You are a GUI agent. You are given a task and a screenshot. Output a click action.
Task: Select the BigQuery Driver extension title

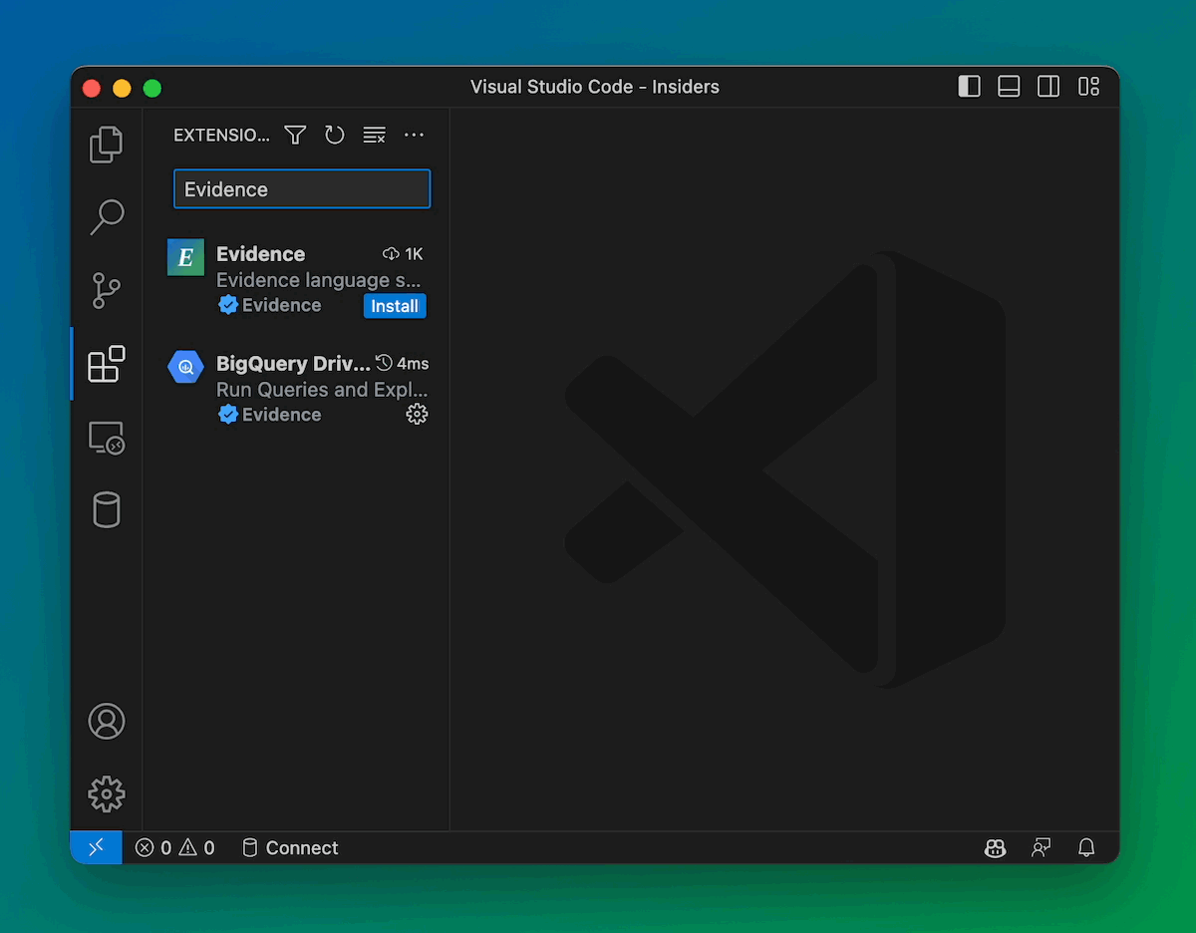click(x=293, y=364)
